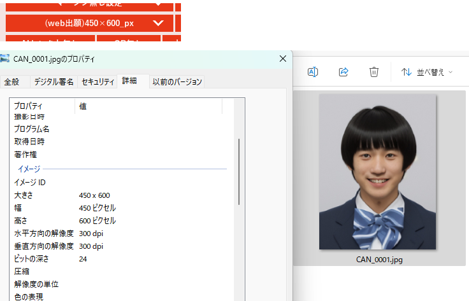Click the Rename icon in Explorer toolbar
Screen dimensions: 469x301
(313, 72)
